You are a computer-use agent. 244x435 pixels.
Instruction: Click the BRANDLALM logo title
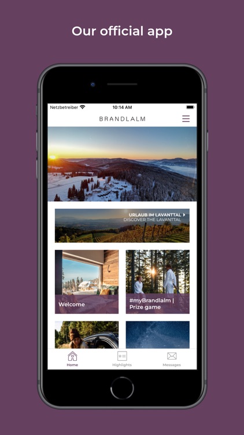point(122,119)
